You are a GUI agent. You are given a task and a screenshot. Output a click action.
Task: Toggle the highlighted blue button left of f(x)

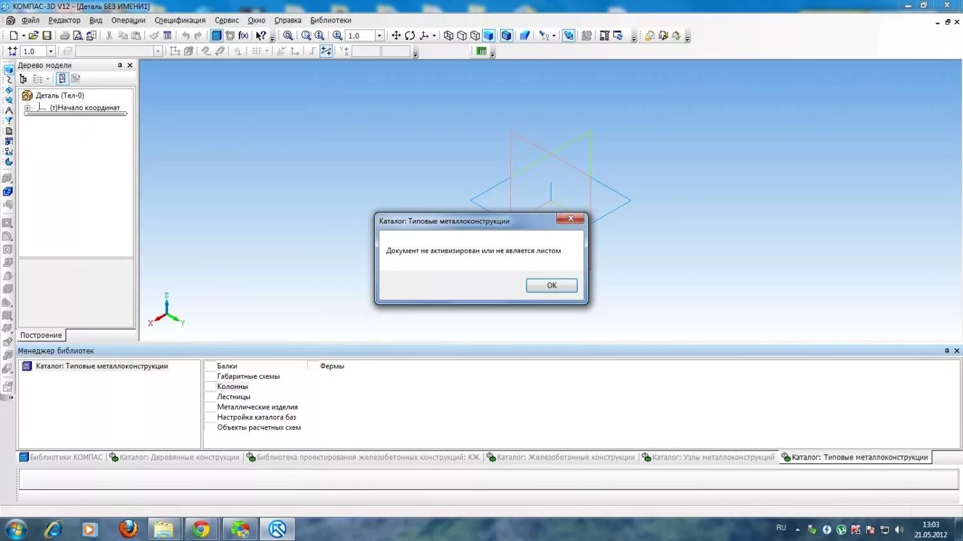[x=216, y=36]
